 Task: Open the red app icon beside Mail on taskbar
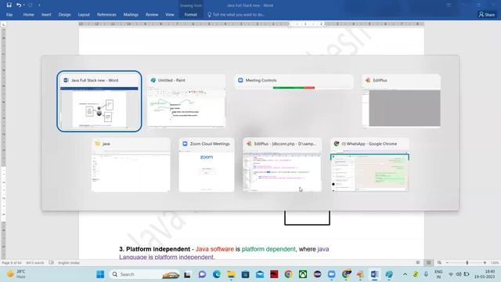click(274, 274)
